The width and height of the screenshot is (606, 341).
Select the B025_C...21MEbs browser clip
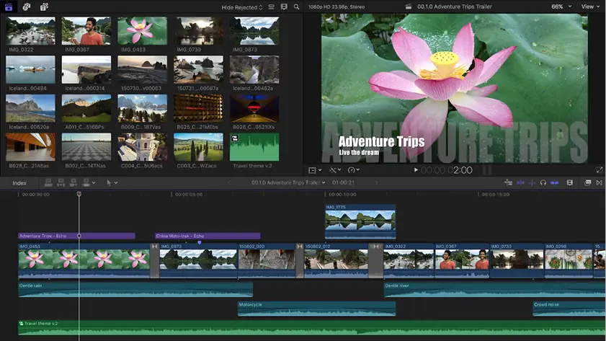click(198, 108)
